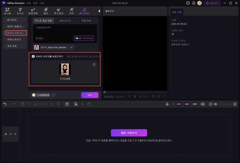Viewport: 240px width, 163px height.
Task: Click the microphone record icon
Action: point(167,104)
